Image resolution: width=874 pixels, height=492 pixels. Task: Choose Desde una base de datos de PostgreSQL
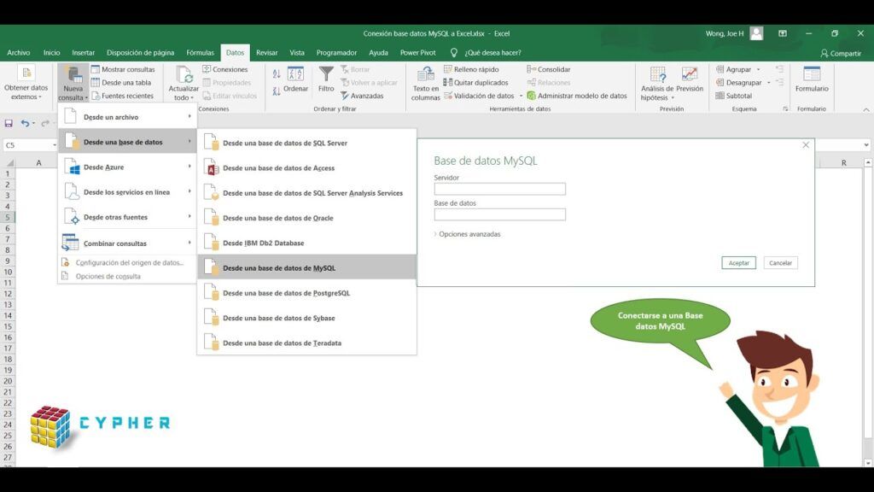pos(307,293)
